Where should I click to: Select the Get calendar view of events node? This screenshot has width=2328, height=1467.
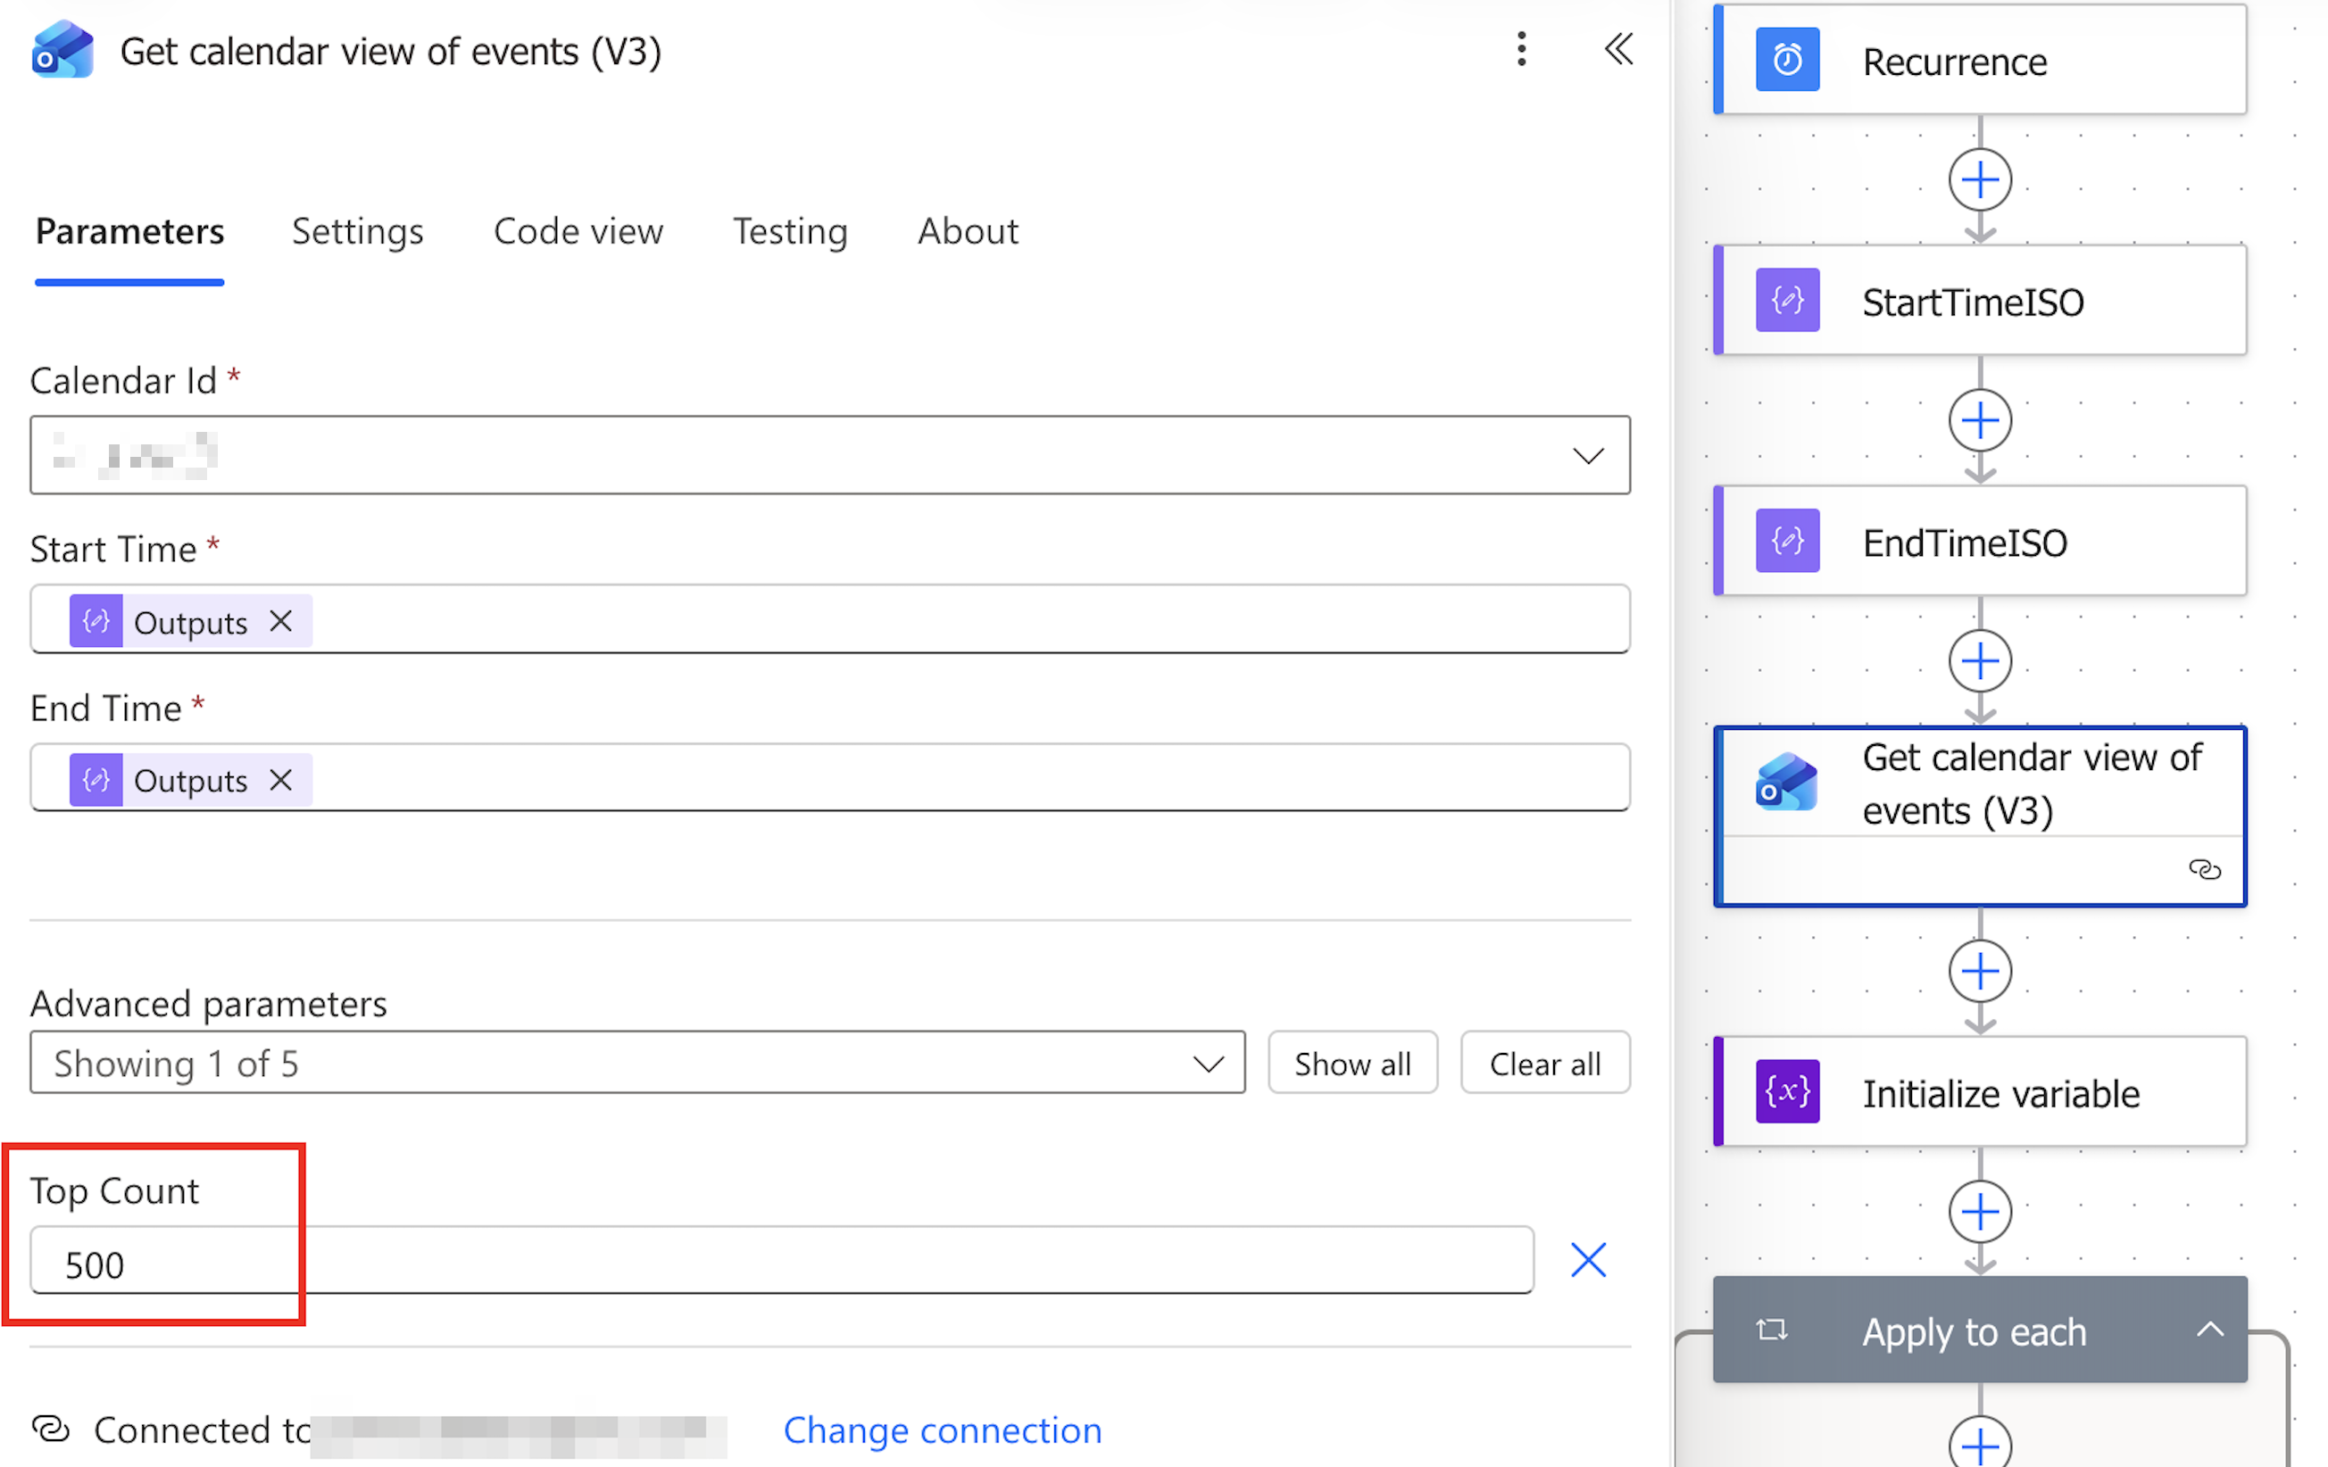pos(1980,816)
